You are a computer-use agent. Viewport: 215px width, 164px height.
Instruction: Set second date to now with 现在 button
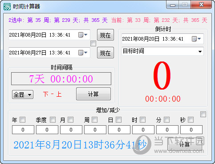[105, 53]
